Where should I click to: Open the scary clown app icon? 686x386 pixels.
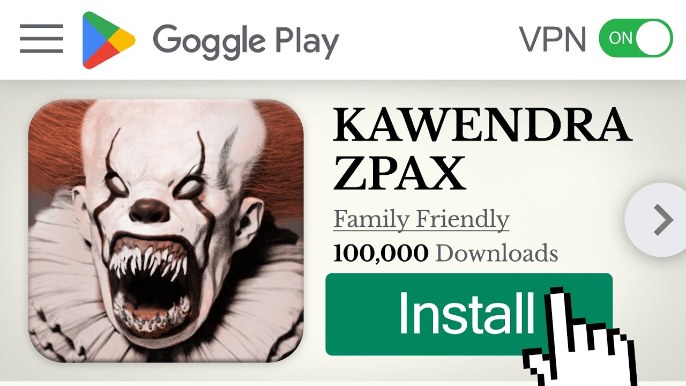pos(166,231)
